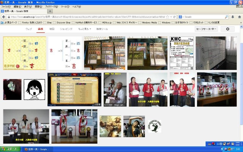This screenshot has width=243, height=152.
Task: Select the browser tab titled 若原一美 - Google 検索
Action: pos(24,11)
